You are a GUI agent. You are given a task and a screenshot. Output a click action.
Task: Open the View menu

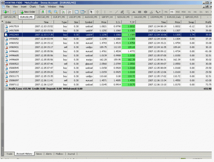pos(15,7)
